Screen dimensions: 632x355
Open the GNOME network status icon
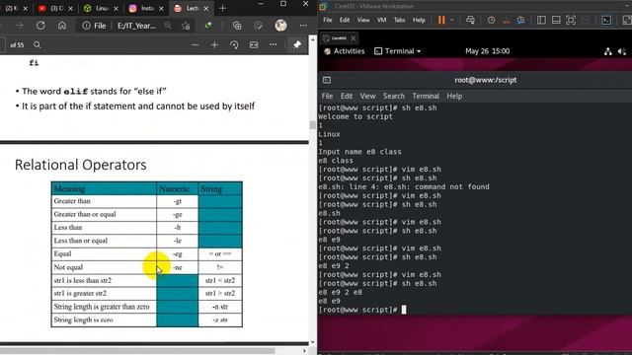tap(608, 51)
